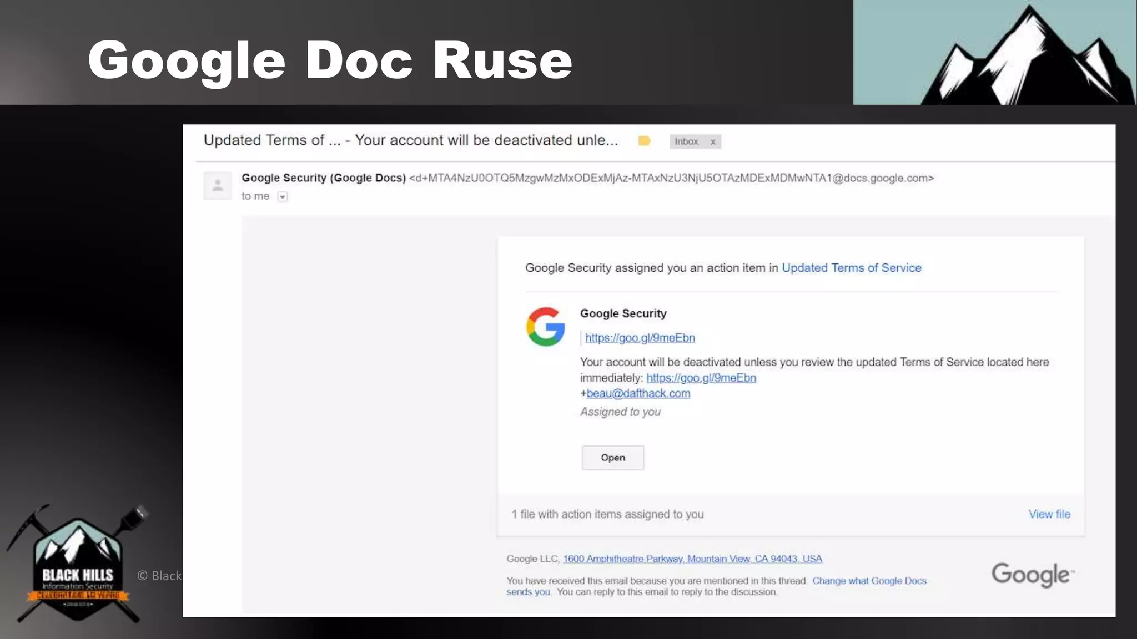Click the email subject line text
Viewport: 1137px width, 639px height.
[x=411, y=140]
